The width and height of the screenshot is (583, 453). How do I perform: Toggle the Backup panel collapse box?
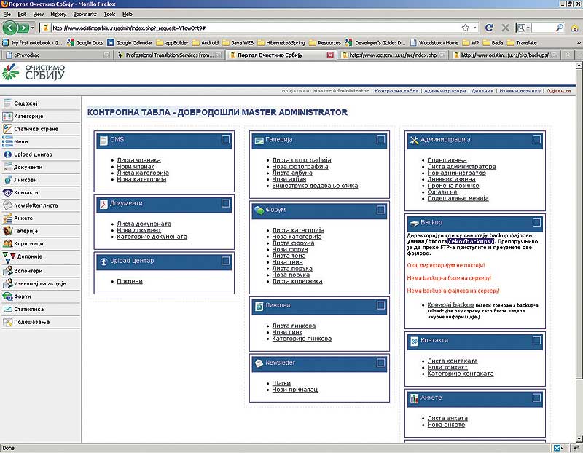(x=536, y=222)
